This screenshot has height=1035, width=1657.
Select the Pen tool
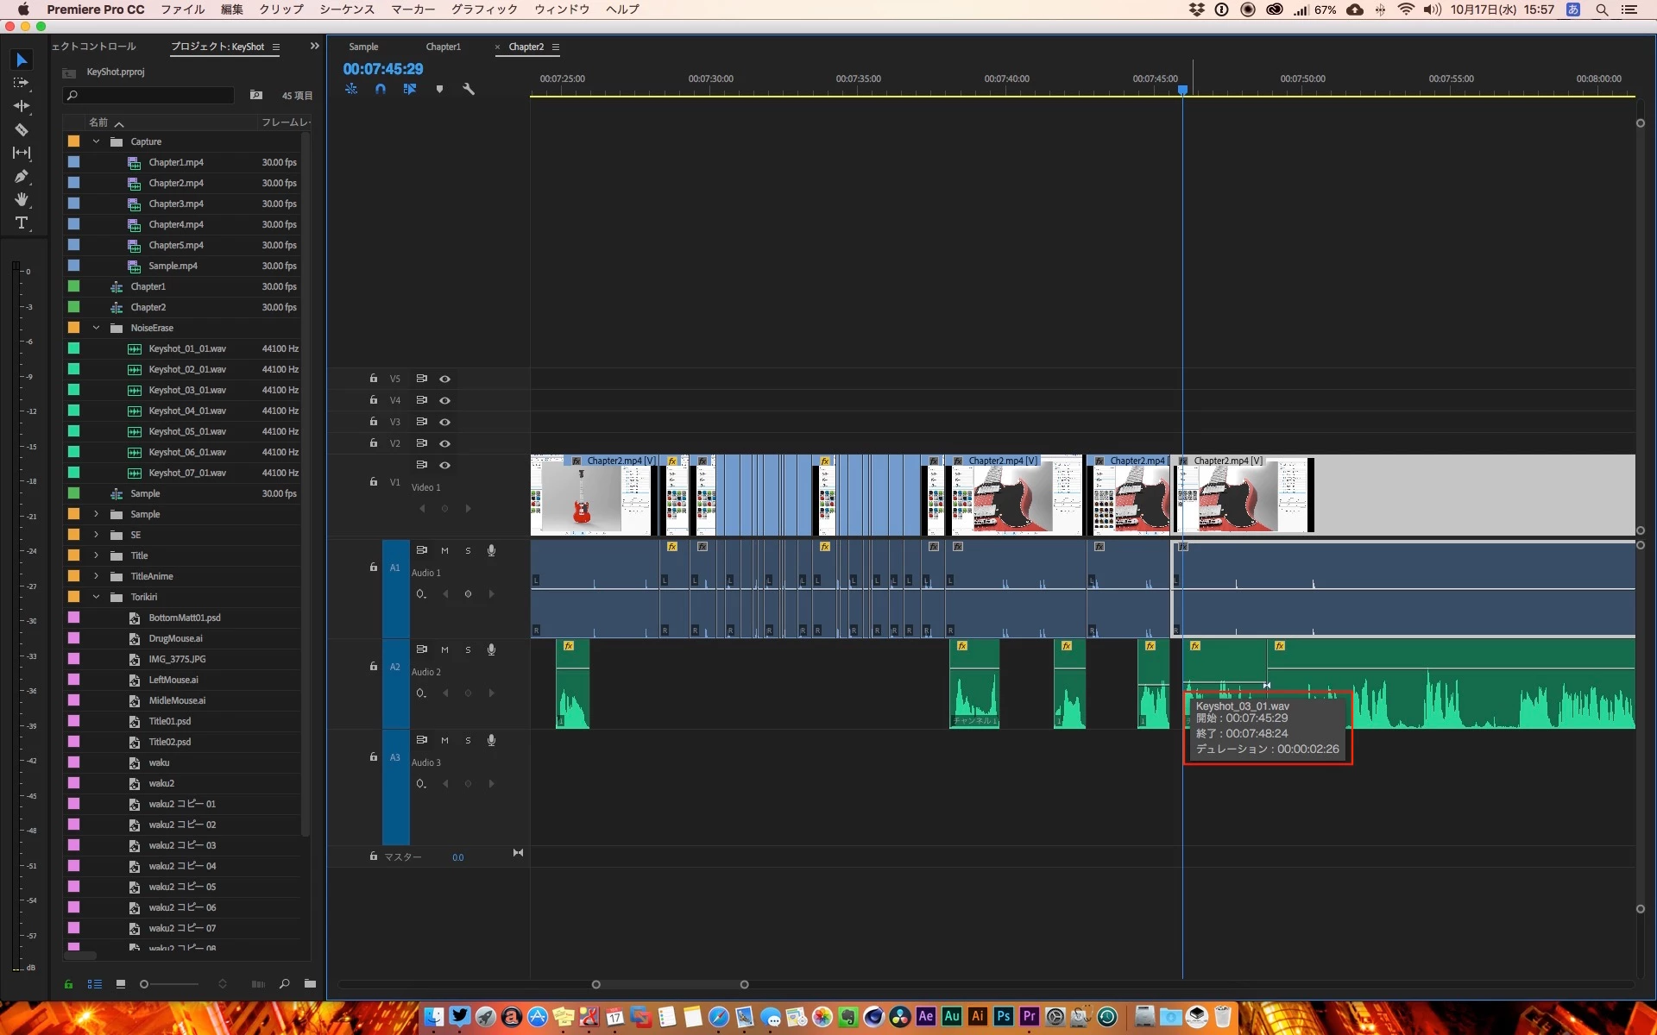[22, 176]
